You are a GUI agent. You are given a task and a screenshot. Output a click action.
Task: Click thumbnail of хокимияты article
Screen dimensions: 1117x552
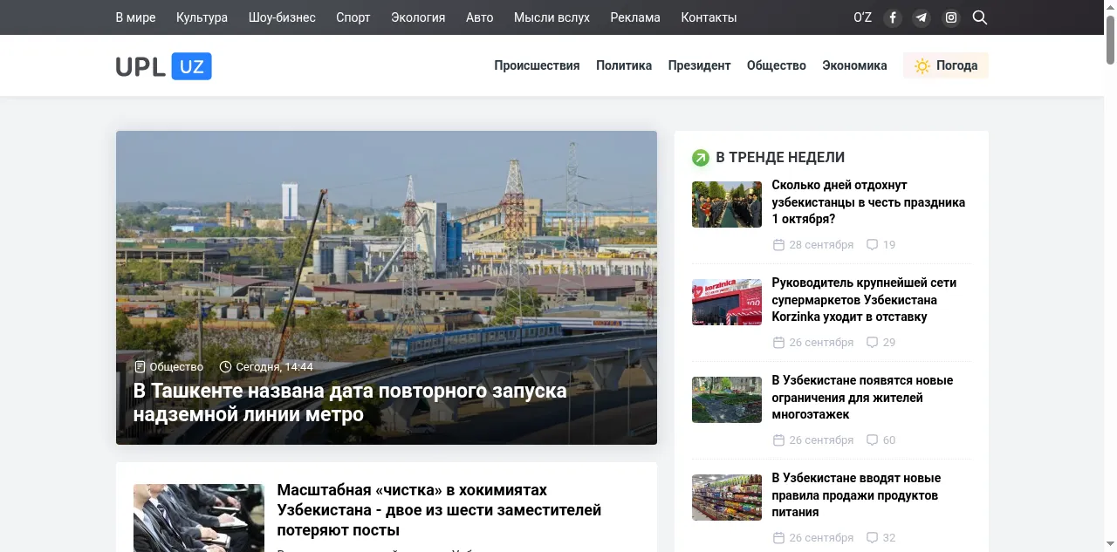click(x=199, y=518)
